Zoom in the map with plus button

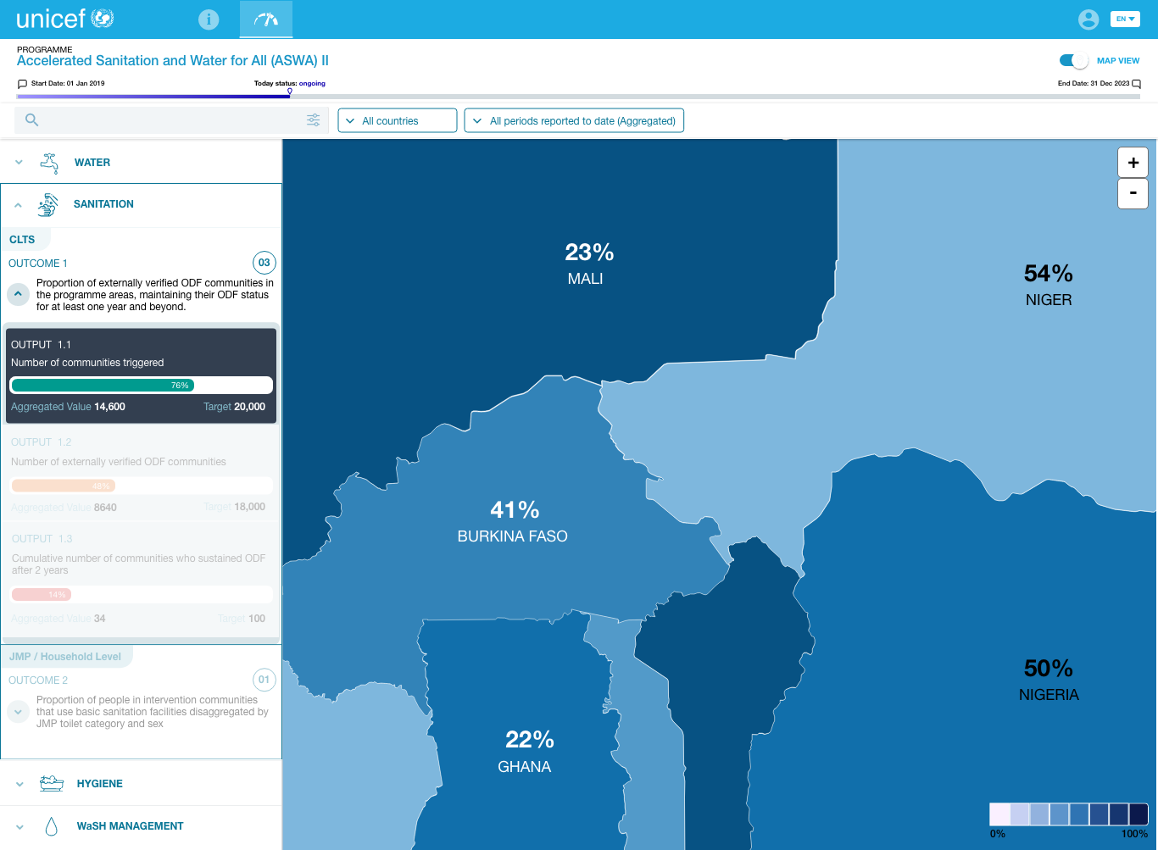[x=1133, y=162]
